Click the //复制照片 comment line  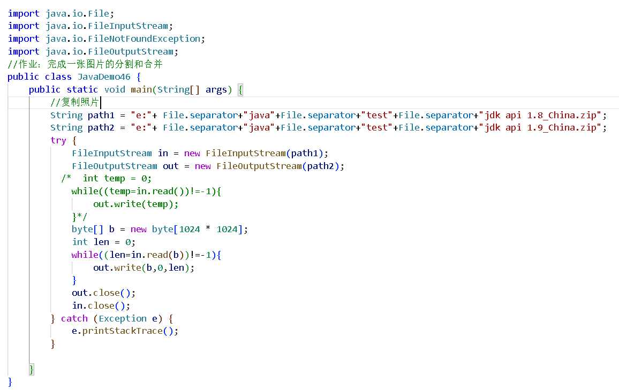(74, 103)
